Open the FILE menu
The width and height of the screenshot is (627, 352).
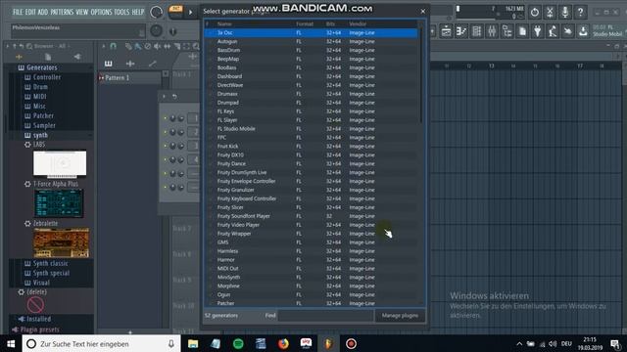pyautogui.click(x=18, y=12)
